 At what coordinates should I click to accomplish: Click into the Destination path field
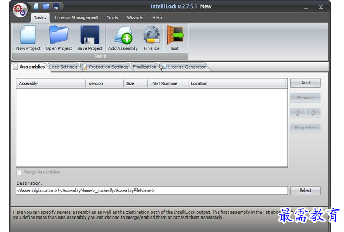152,191
